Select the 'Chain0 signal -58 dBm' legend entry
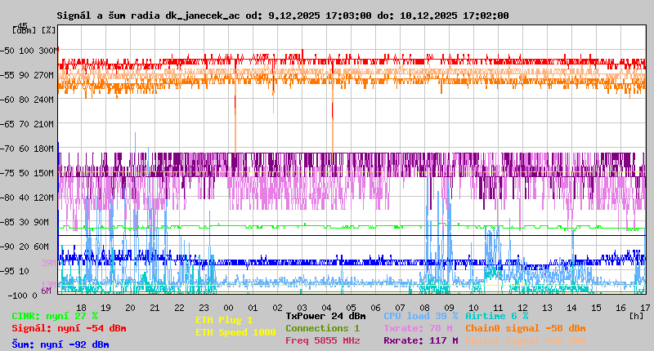This screenshot has height=351, width=654. (x=526, y=328)
